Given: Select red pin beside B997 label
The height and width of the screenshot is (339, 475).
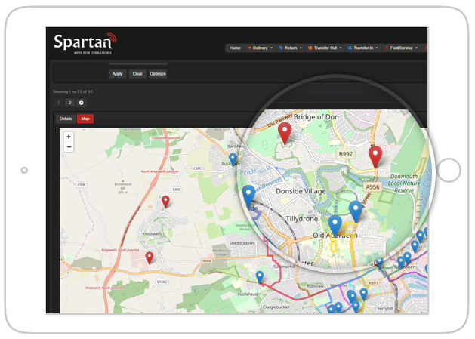Looking at the screenshot, I should click(375, 156).
